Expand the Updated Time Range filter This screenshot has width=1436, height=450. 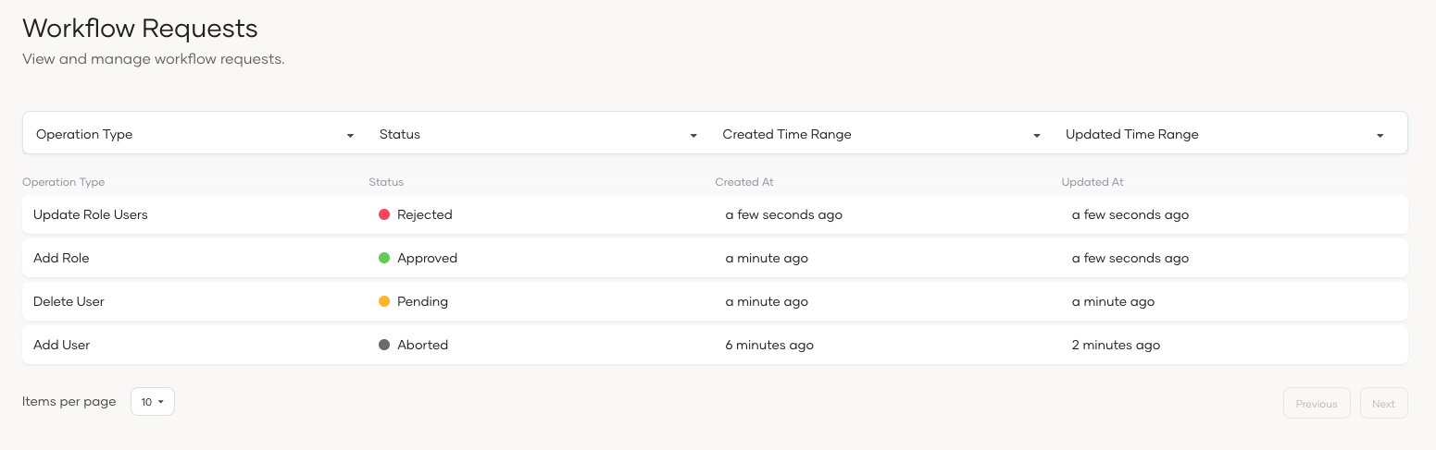point(1222,134)
